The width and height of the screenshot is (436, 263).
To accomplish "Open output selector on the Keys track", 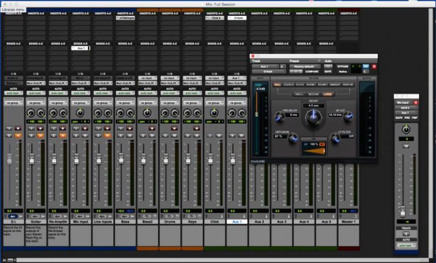I will 192,83.
